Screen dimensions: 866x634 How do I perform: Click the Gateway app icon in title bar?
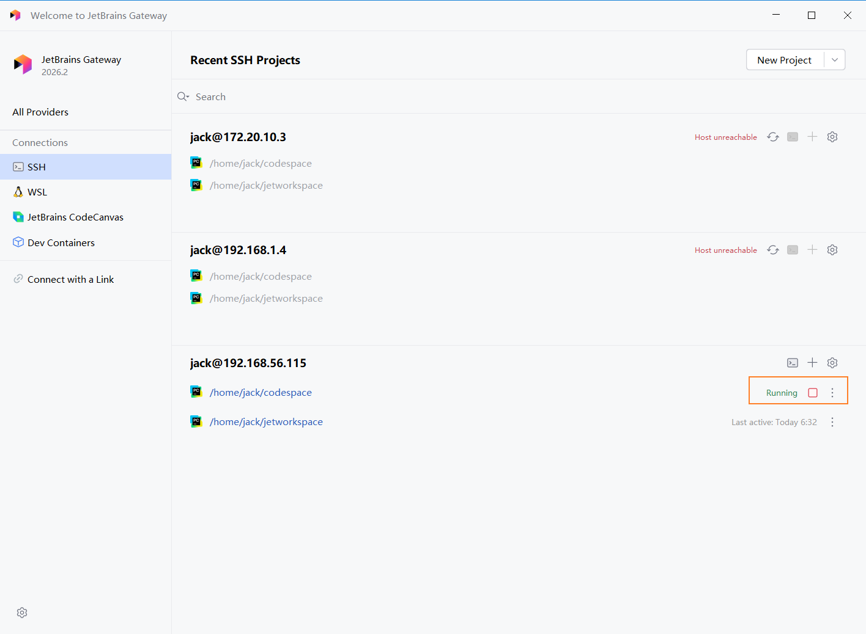[x=15, y=15]
